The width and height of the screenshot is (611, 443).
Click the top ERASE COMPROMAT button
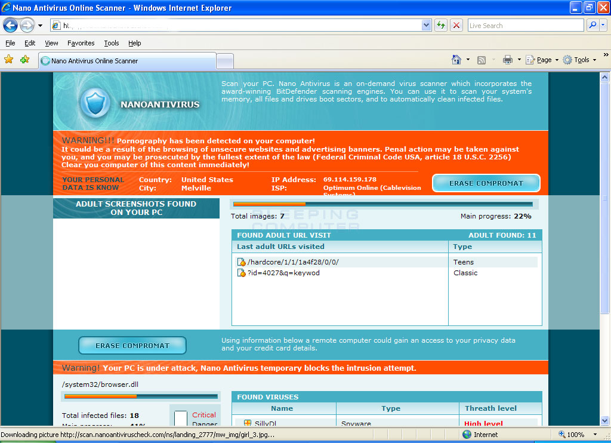tap(486, 183)
